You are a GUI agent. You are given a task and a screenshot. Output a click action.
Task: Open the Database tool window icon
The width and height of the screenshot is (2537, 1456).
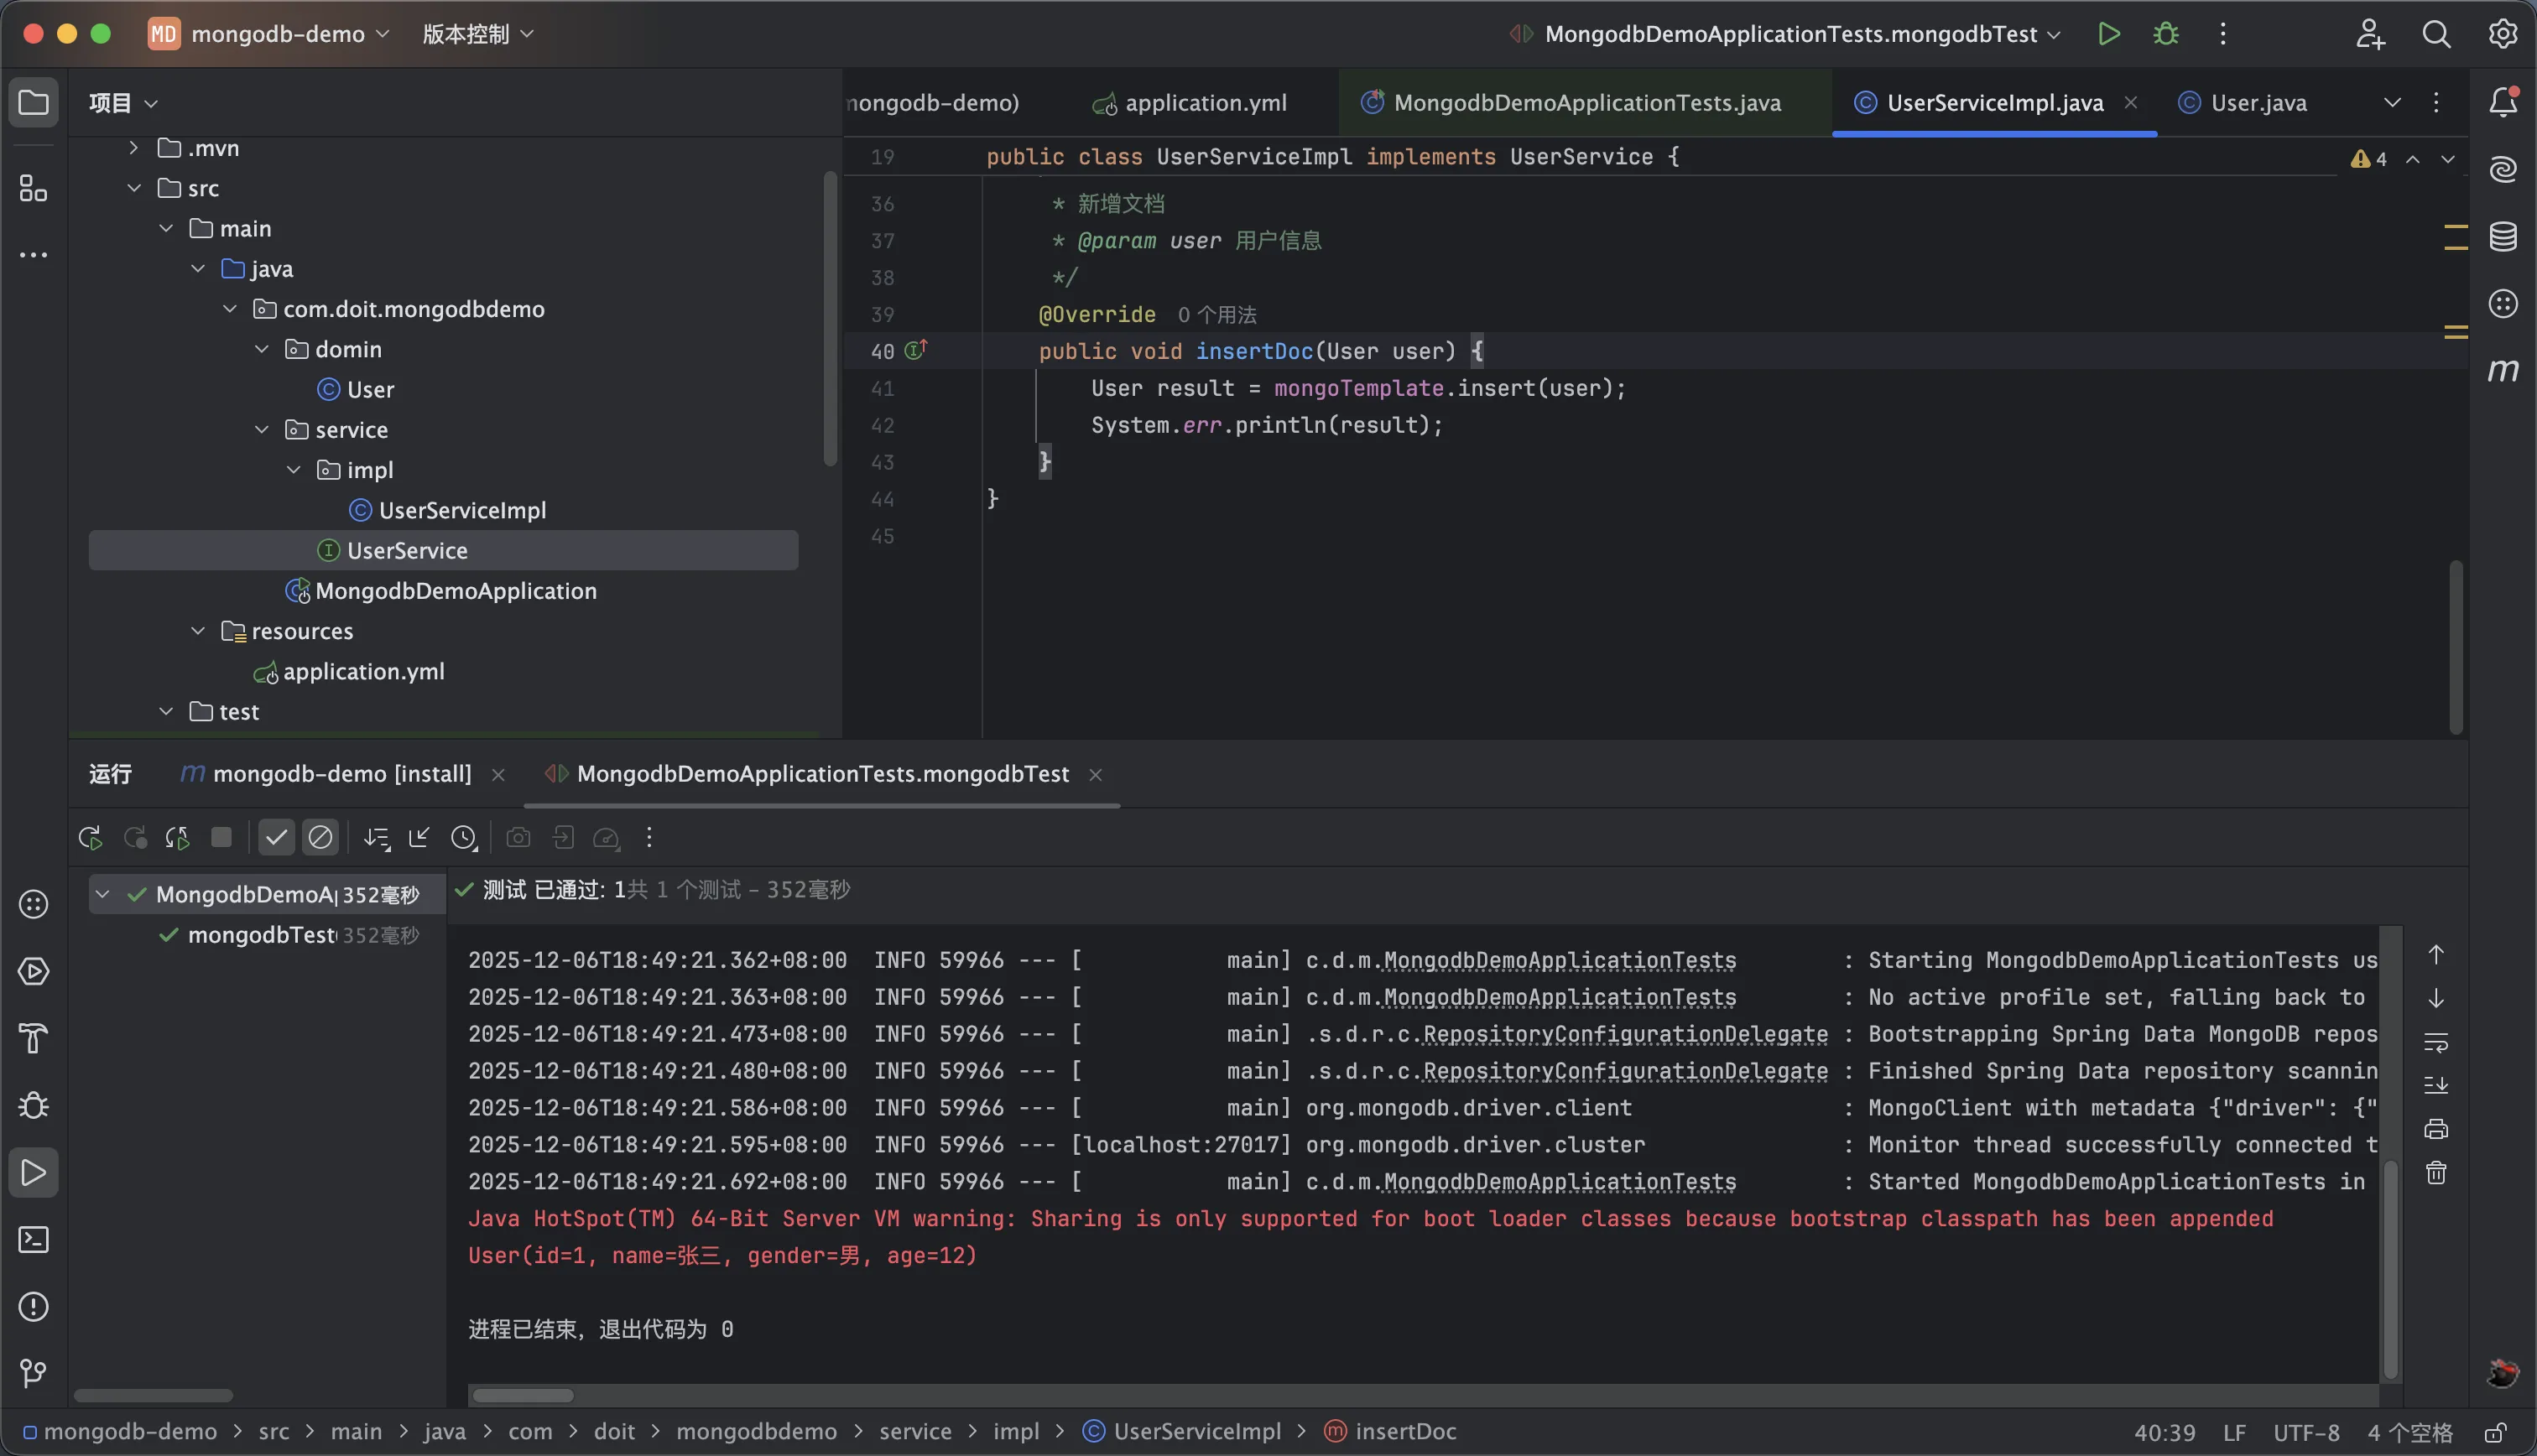pyautogui.click(x=2502, y=237)
